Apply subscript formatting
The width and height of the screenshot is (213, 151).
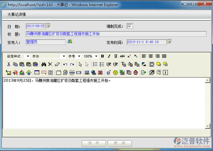tap(136, 56)
